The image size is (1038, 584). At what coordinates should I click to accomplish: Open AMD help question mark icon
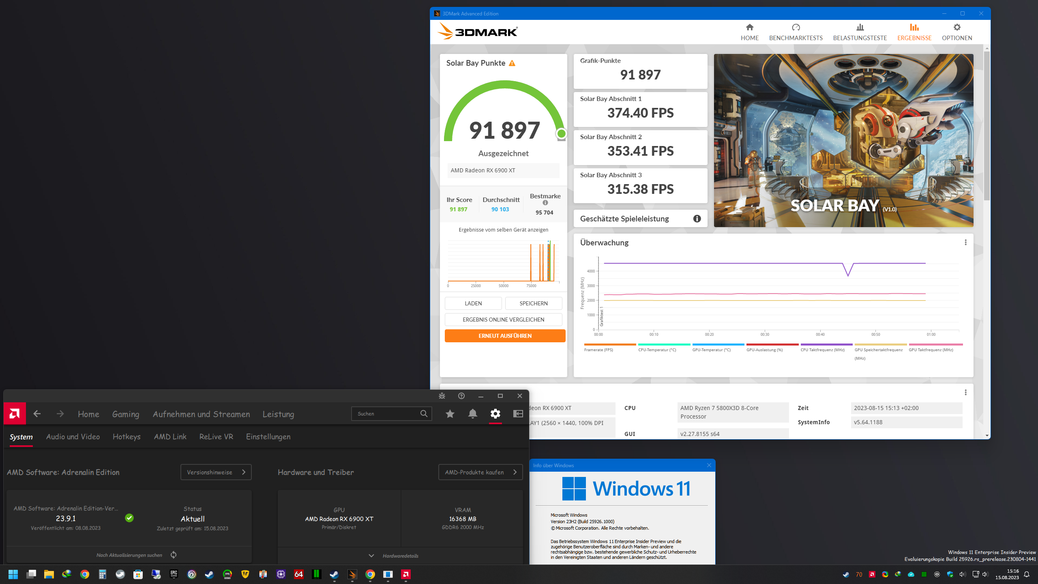[461, 396]
